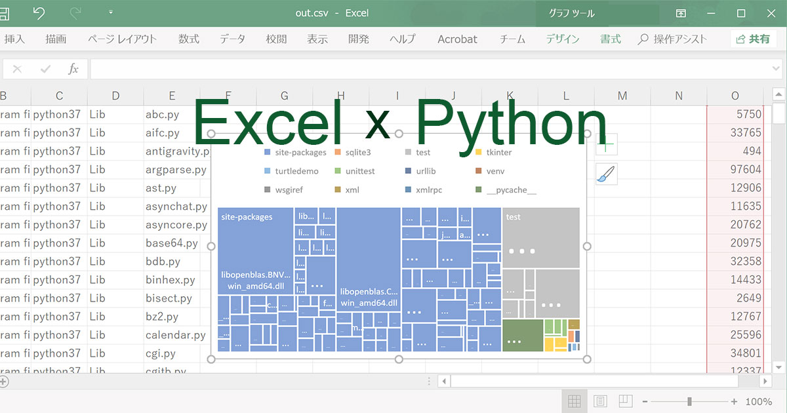Image resolution: width=787 pixels, height=413 pixels.
Task: Switch to Page Break Preview icon
Action: [x=626, y=401]
